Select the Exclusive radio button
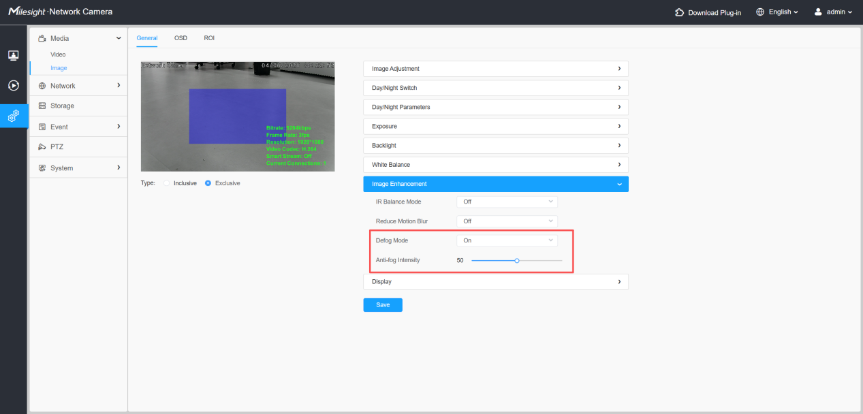The image size is (863, 414). [208, 183]
